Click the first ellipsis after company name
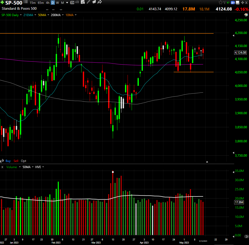Viewport: 249px width, 245px height. point(47,9)
